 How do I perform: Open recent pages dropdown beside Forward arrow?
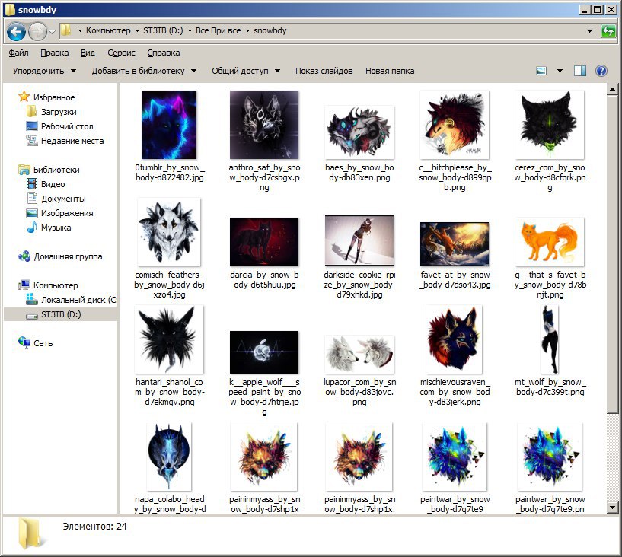(x=52, y=31)
